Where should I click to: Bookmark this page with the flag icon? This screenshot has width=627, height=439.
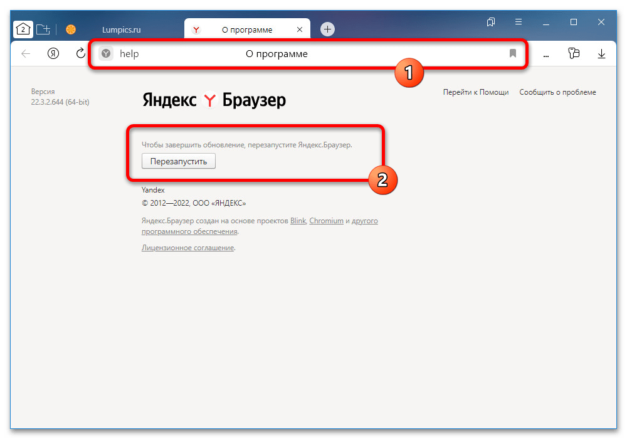[513, 53]
